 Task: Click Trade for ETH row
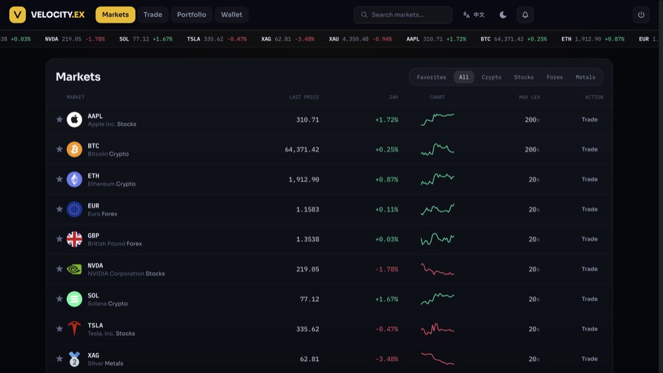[589, 179]
